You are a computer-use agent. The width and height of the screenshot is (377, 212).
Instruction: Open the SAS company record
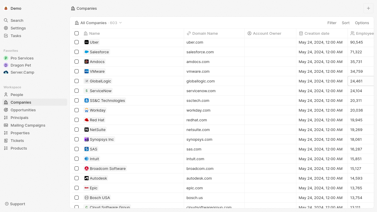91,149
